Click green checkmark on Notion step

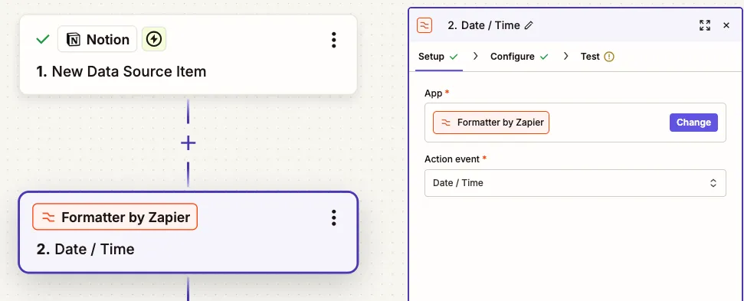[43, 39]
